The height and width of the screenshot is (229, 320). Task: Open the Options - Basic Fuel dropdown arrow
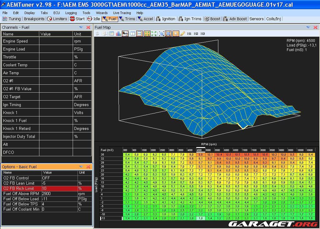tap(81, 167)
